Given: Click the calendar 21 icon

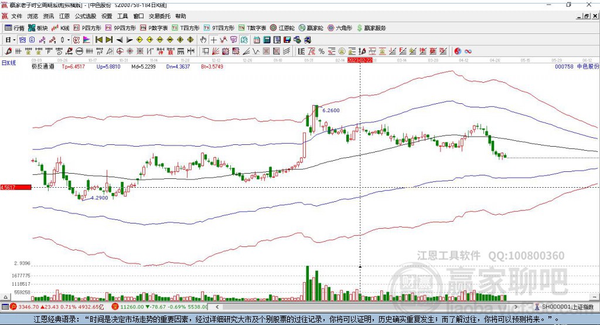Looking at the screenshot, I should (257, 40).
